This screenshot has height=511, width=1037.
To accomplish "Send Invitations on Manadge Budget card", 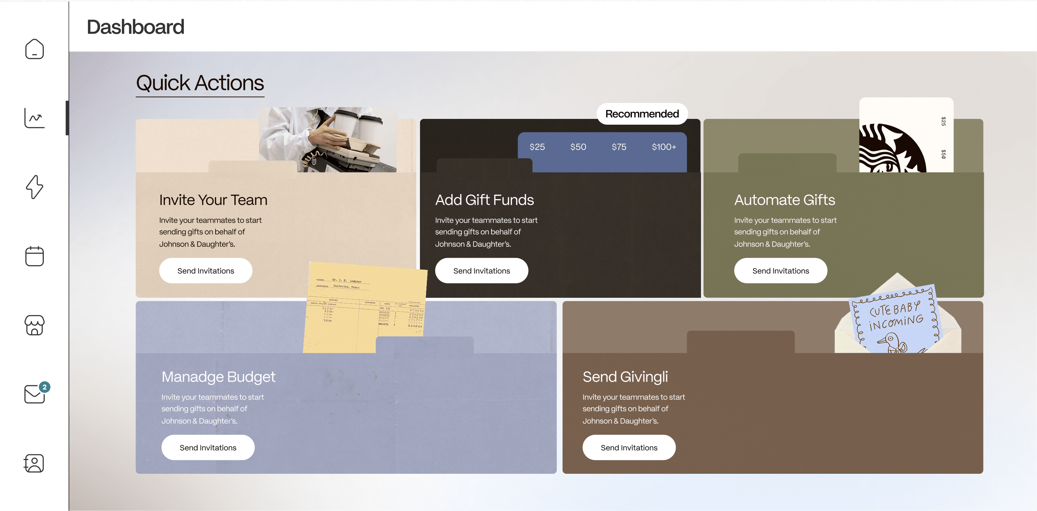I will click(x=208, y=447).
